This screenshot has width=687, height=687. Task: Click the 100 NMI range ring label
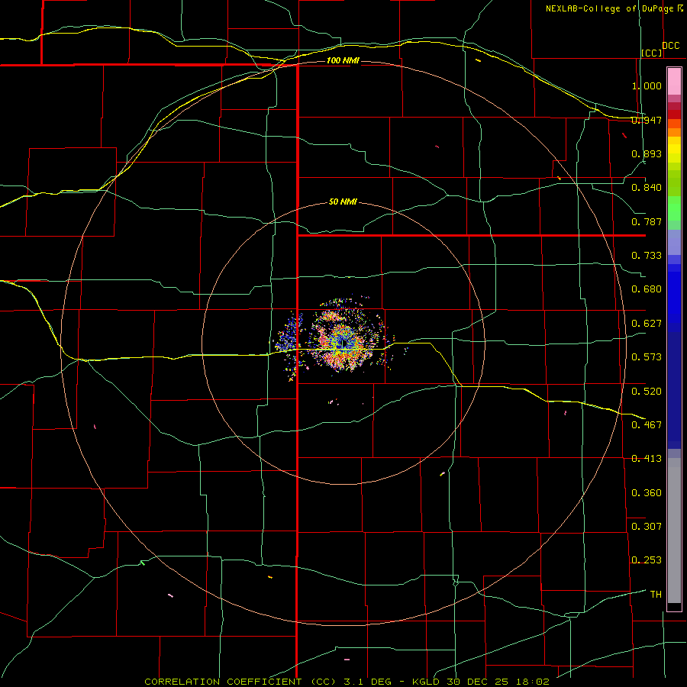(343, 60)
